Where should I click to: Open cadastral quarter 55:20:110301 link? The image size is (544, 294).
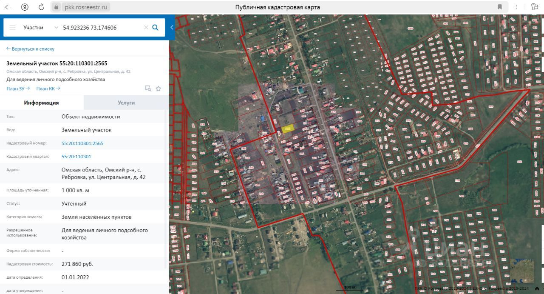tap(76, 157)
